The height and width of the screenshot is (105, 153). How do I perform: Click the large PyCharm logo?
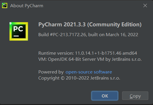coord(19,32)
